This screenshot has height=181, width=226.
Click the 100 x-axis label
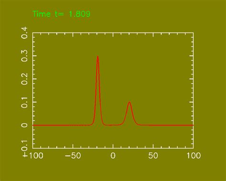194,156
